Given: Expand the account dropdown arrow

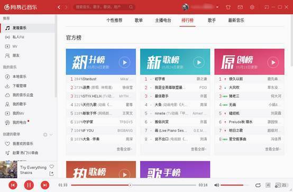Looking at the screenshot, I should (x=217, y=7).
